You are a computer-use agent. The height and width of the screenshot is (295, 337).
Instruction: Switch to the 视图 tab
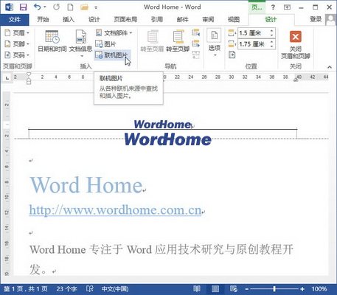234,19
